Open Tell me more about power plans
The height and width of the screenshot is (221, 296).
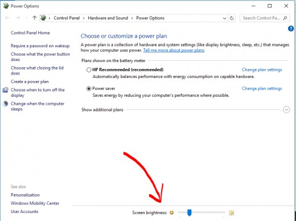174,50
